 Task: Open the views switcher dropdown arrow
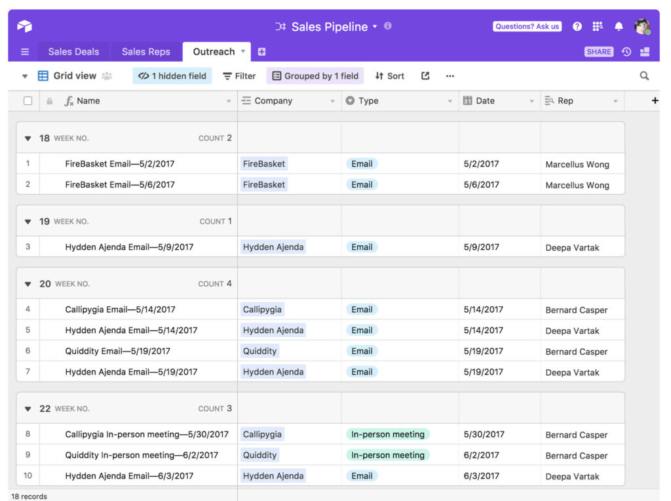(25, 76)
